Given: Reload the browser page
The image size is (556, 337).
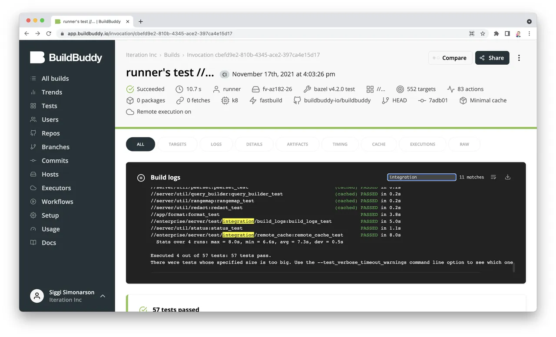Looking at the screenshot, I should (x=49, y=33).
